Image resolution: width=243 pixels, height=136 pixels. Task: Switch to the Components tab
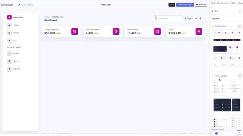(x=222, y=3)
